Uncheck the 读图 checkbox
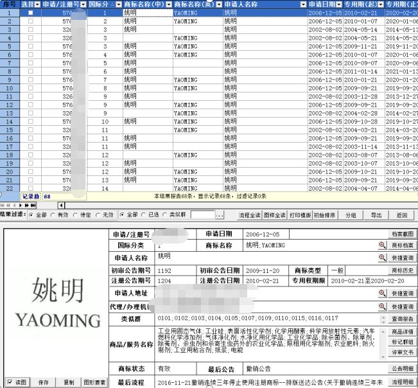The width and height of the screenshot is (418, 388). 10,382
